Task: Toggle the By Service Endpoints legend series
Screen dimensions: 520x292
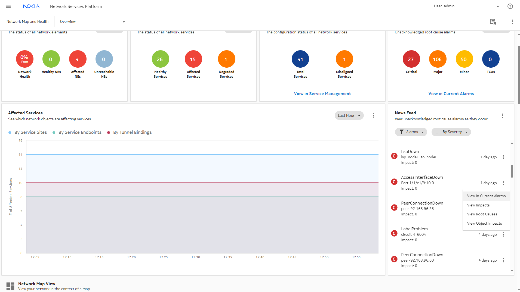Action: 77,133
